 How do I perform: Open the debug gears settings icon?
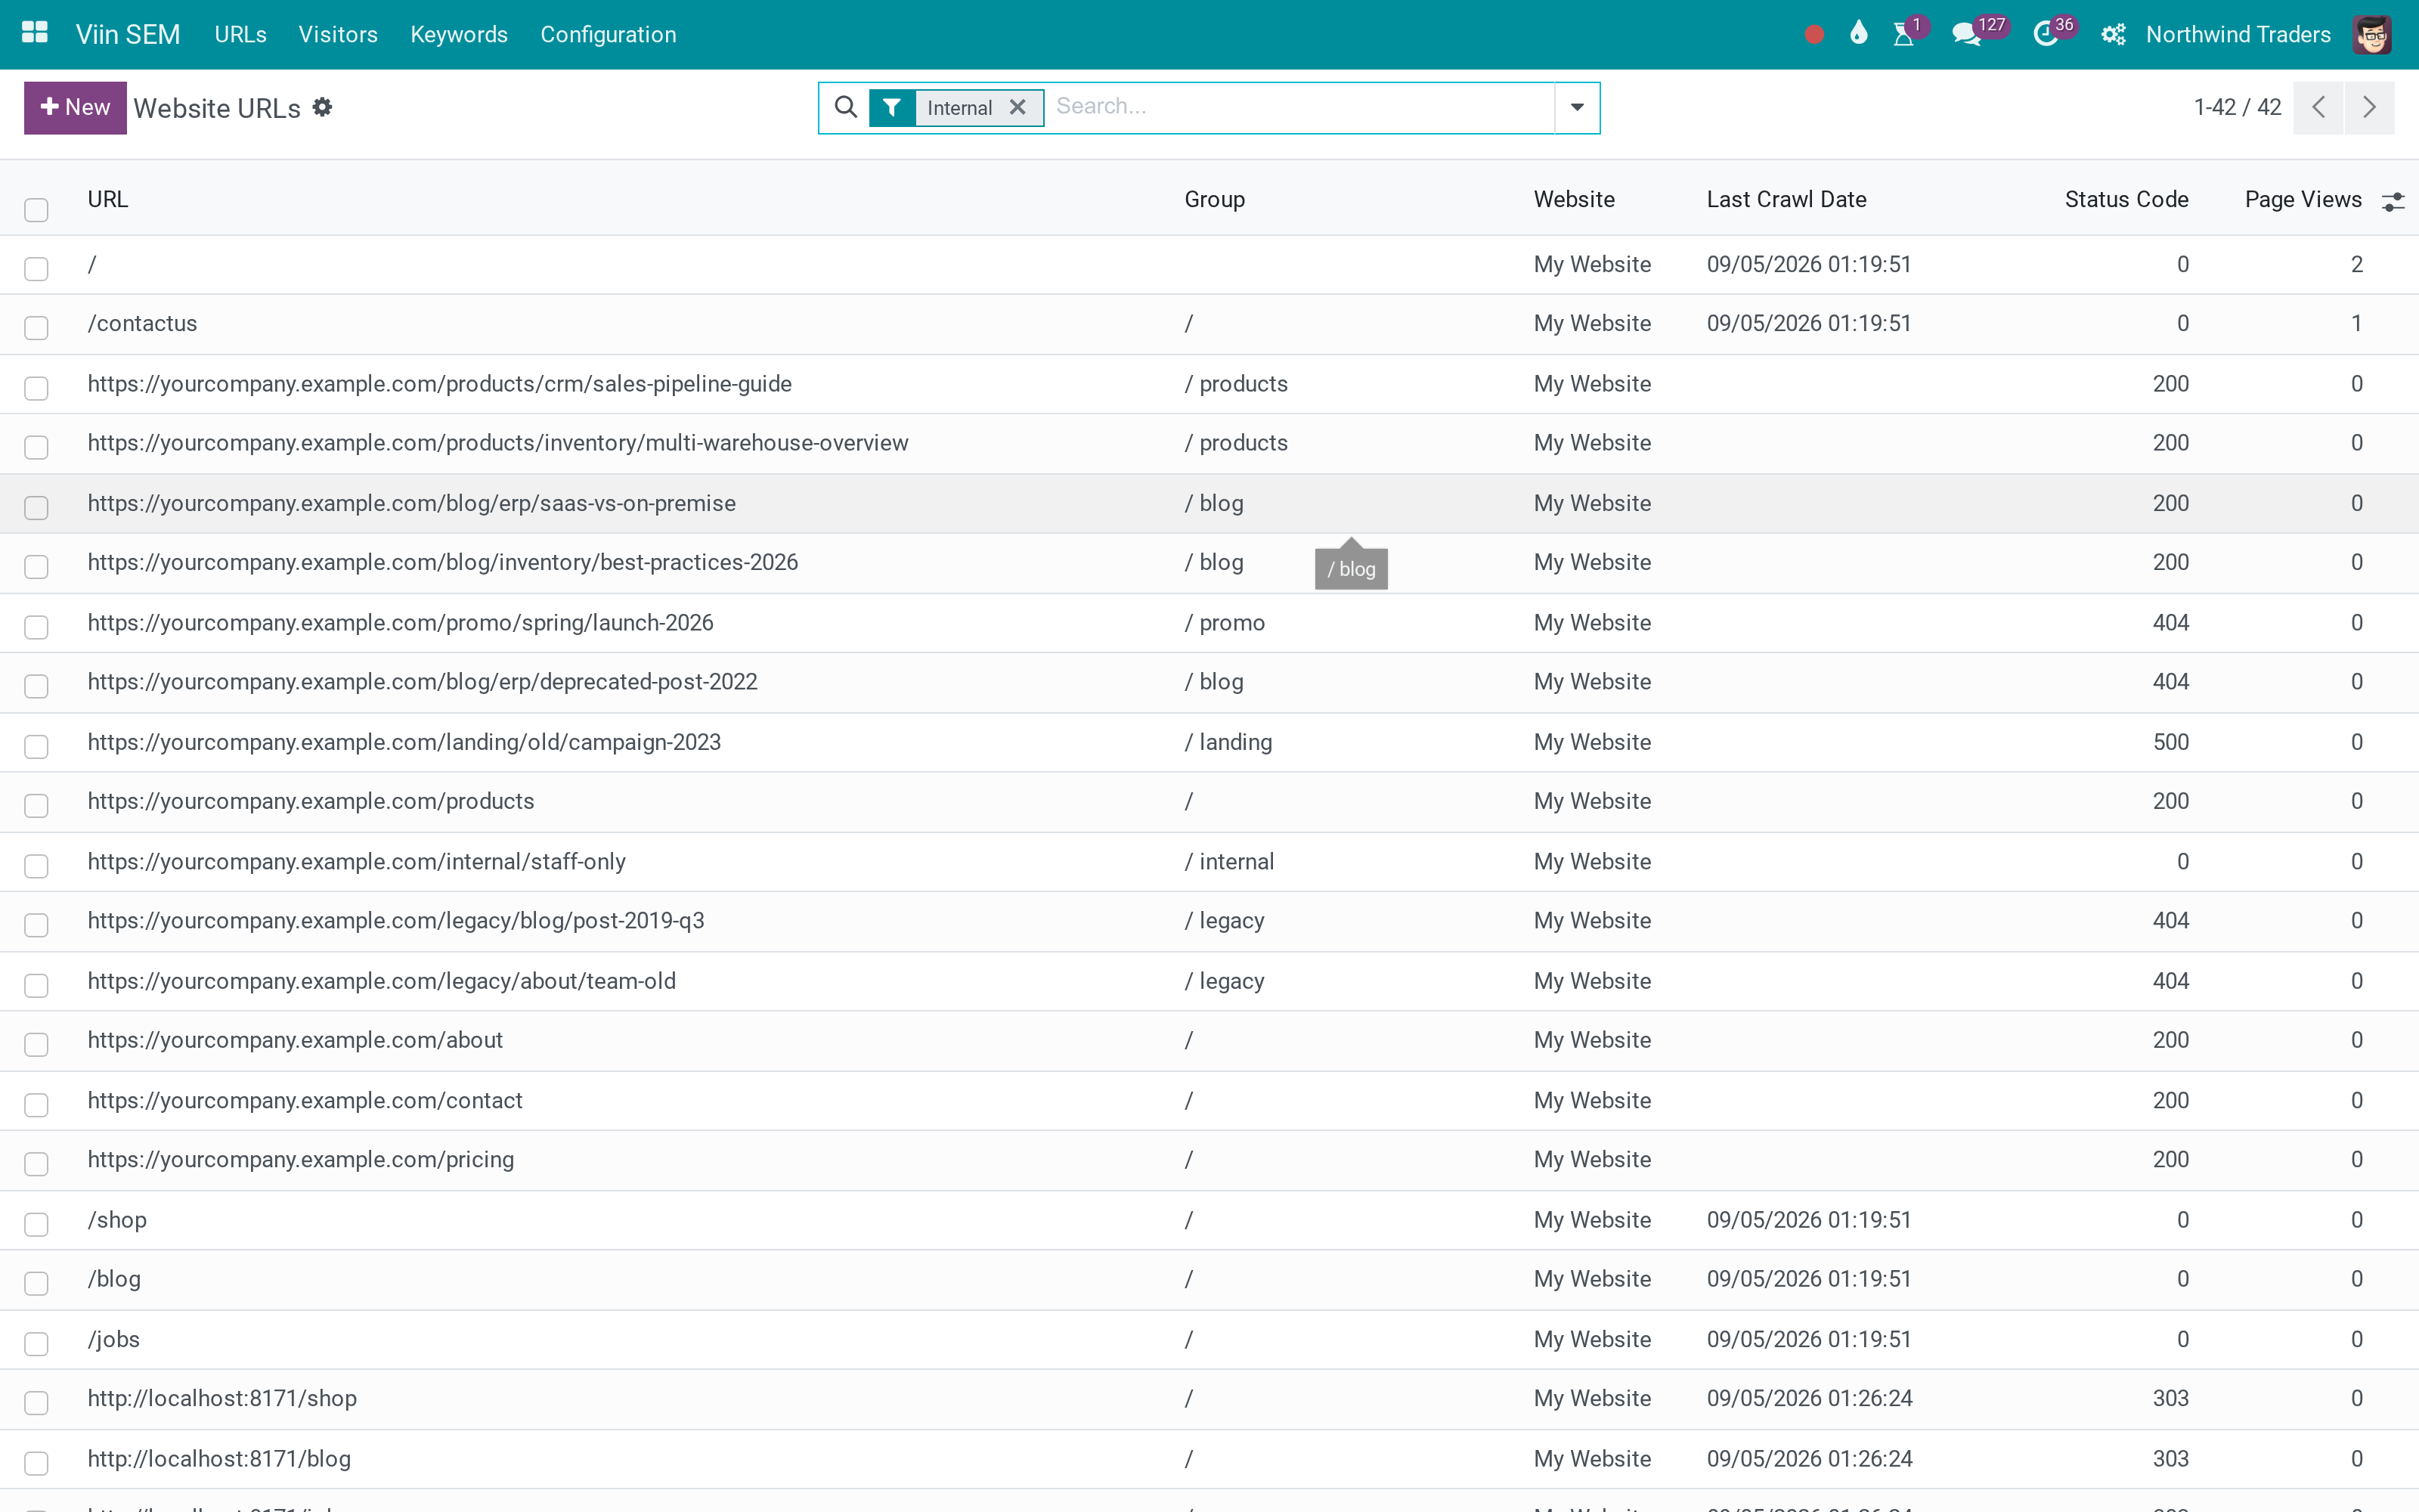2112,35
